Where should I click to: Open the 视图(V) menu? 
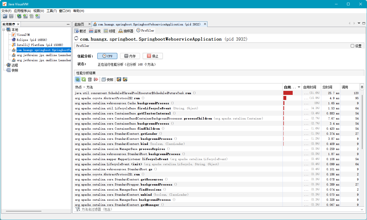point(39,11)
